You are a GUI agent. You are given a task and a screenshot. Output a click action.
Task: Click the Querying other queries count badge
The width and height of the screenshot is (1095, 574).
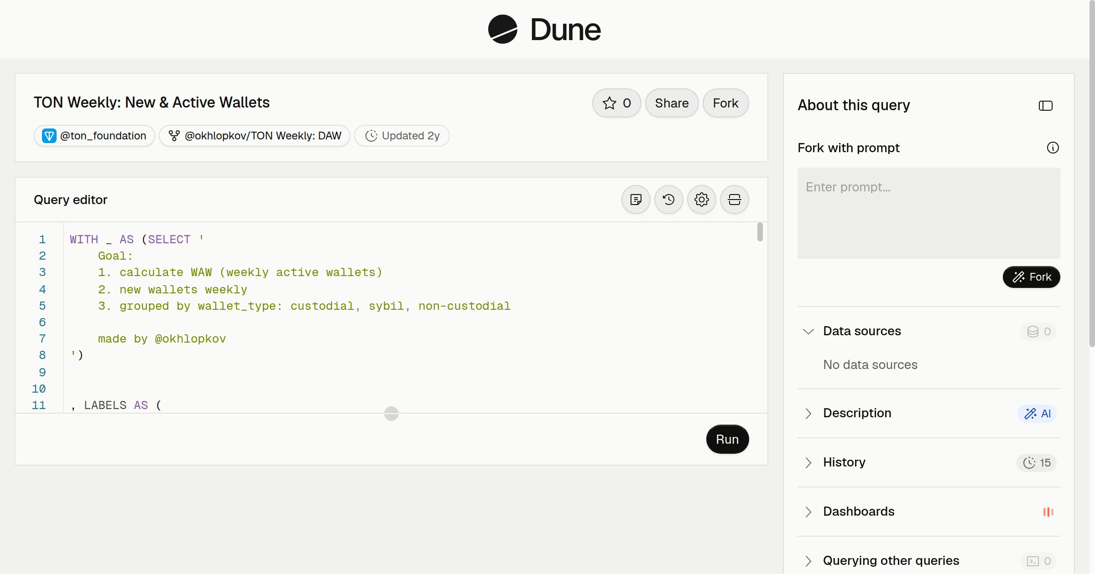tap(1038, 561)
